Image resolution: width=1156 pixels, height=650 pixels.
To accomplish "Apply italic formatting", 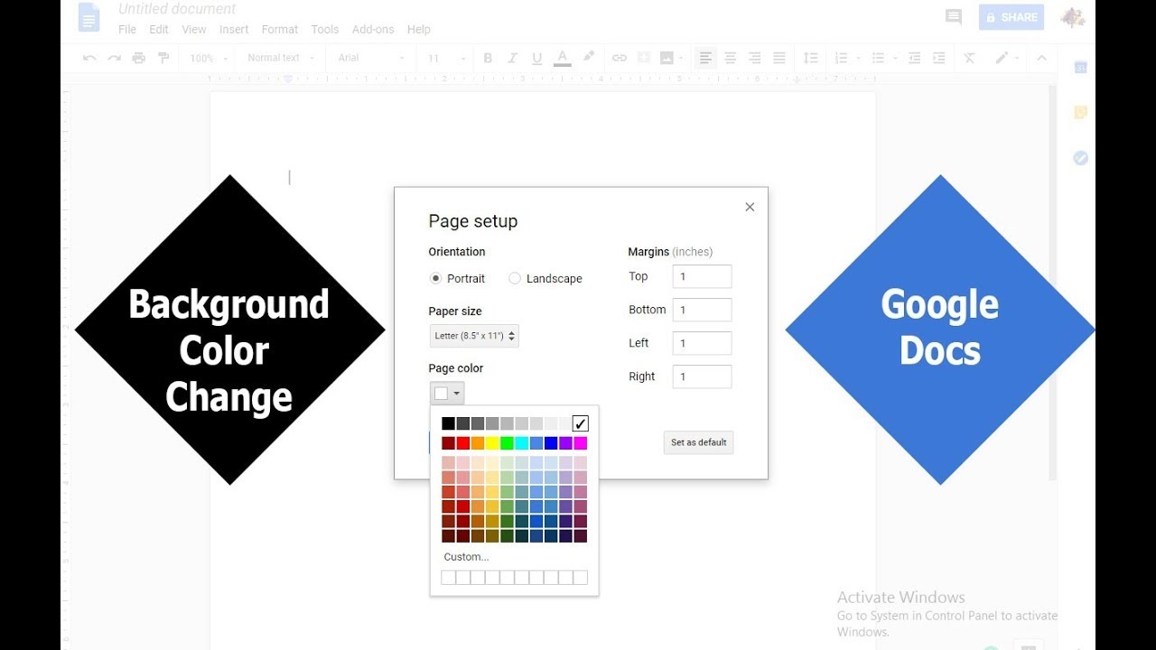I will [512, 57].
